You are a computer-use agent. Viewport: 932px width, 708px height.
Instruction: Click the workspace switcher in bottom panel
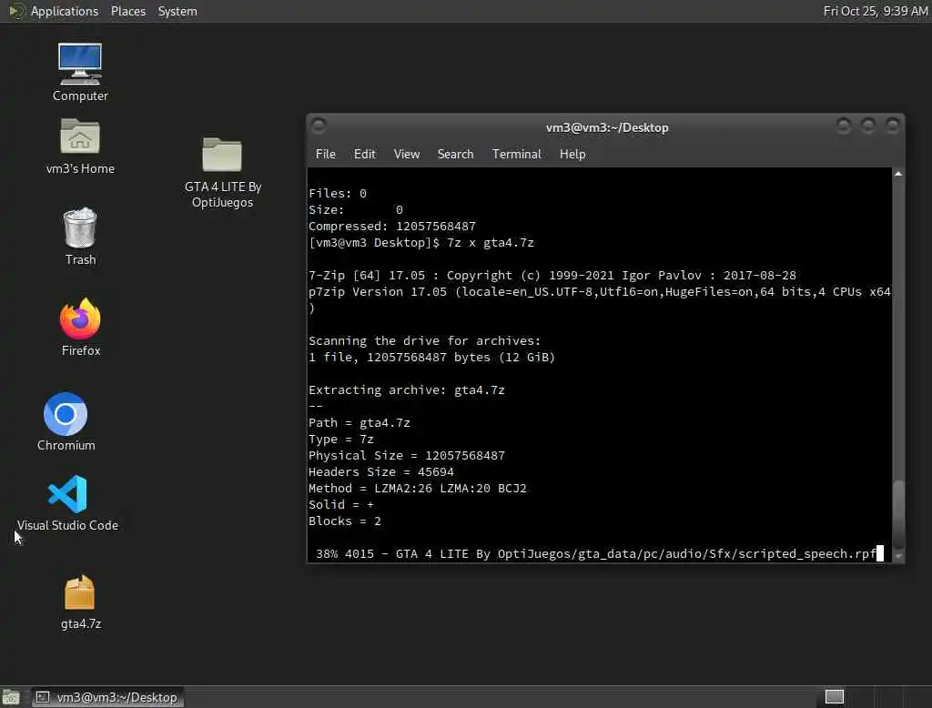point(835,696)
